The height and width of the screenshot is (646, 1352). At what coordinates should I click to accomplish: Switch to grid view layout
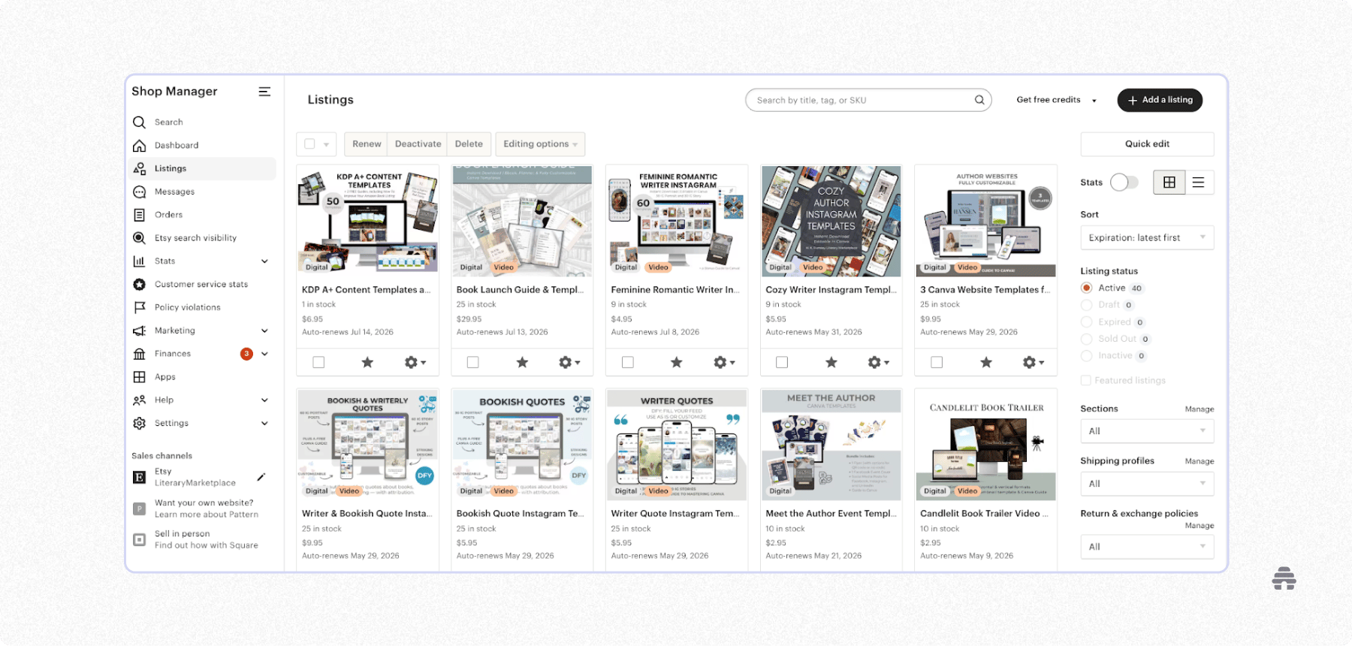pos(1169,183)
